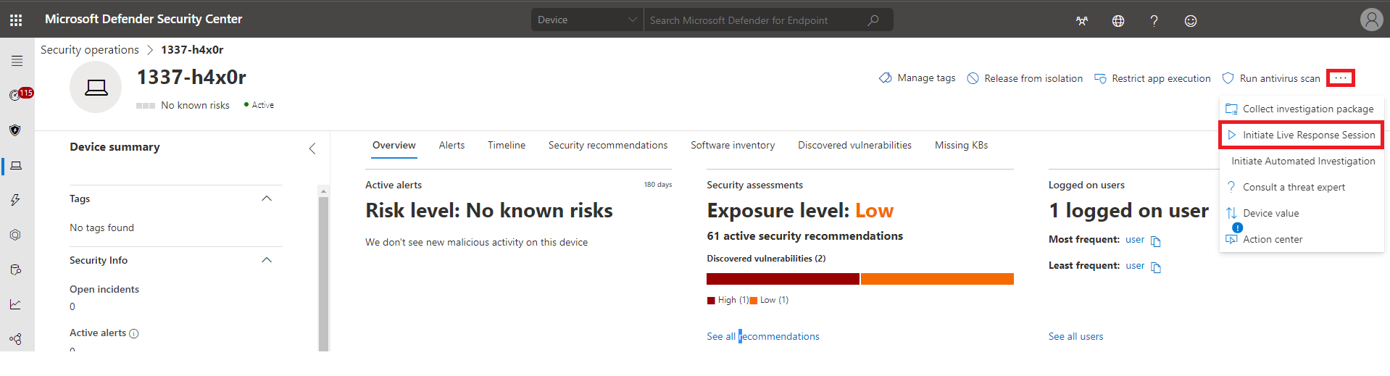Image resolution: width=1390 pixels, height=376 pixels.
Task: Click the search magnifier icon
Action: coord(873,20)
